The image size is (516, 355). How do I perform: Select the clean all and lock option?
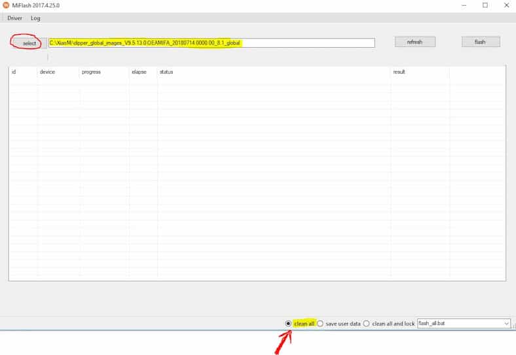point(367,324)
